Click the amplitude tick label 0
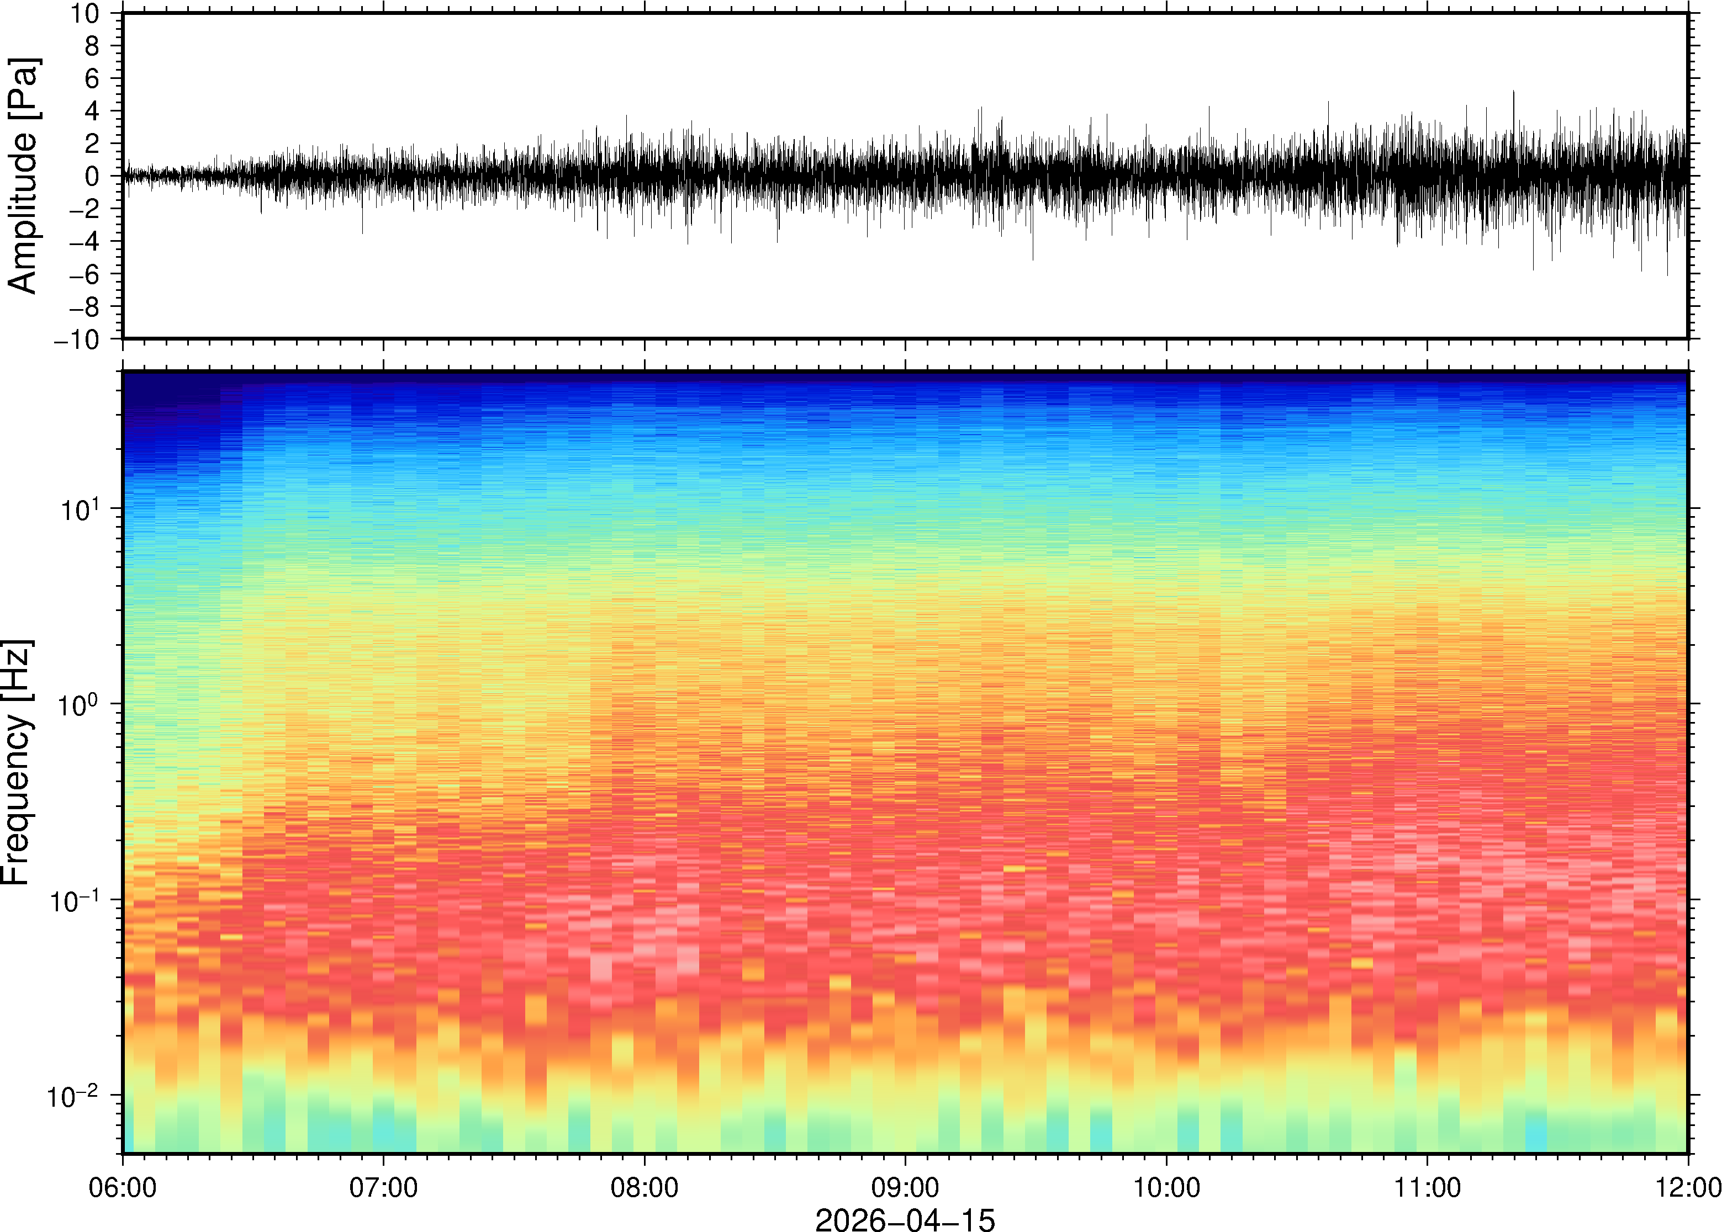The width and height of the screenshot is (1722, 1232). tap(93, 177)
